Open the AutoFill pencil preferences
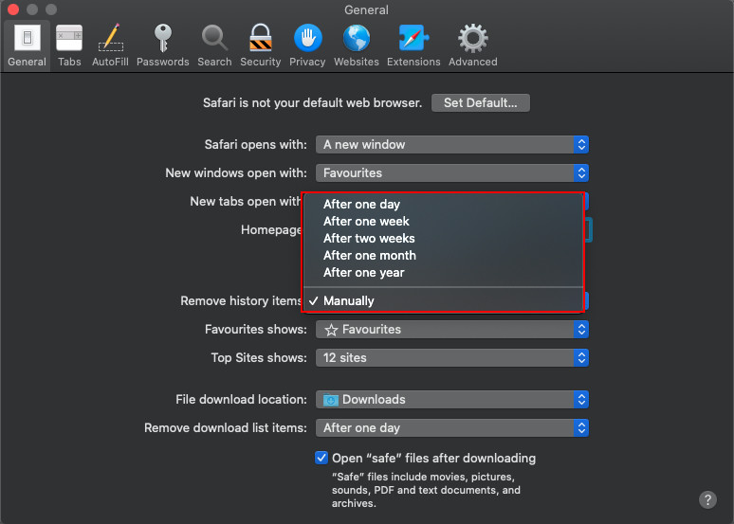734x524 pixels. (110, 45)
